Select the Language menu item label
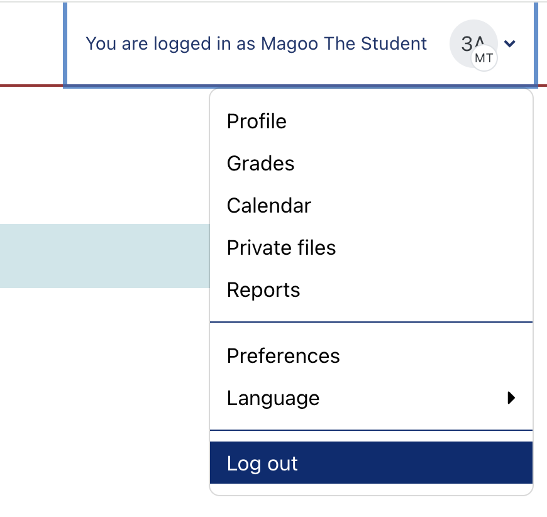Viewport: 547px width, 517px height. click(273, 398)
